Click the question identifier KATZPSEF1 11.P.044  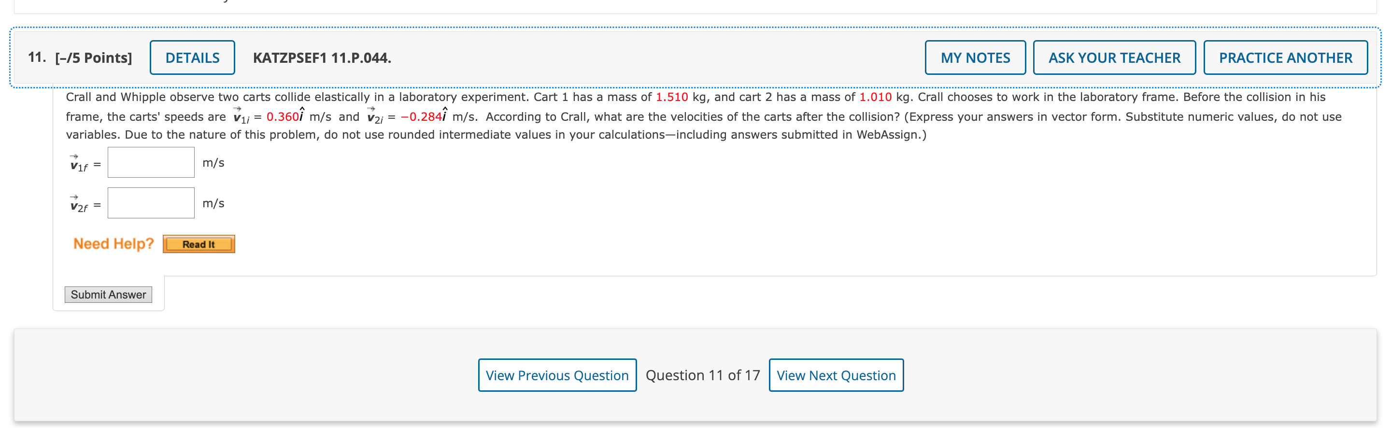322,58
